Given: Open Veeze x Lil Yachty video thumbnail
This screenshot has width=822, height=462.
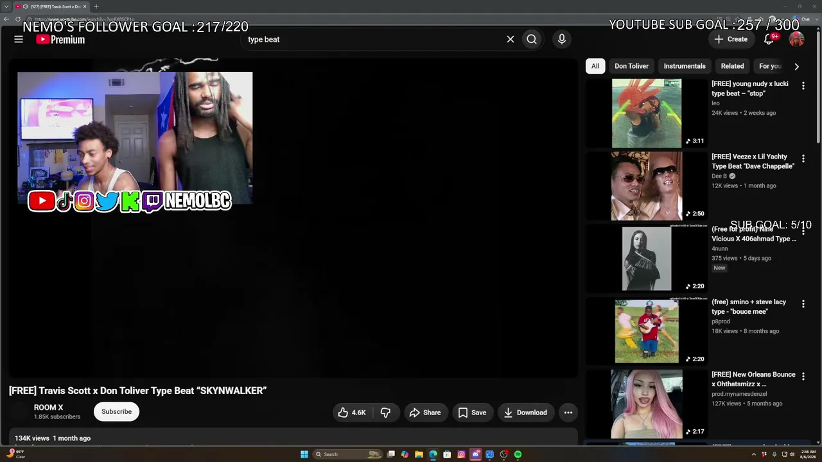Looking at the screenshot, I should tap(647, 186).
